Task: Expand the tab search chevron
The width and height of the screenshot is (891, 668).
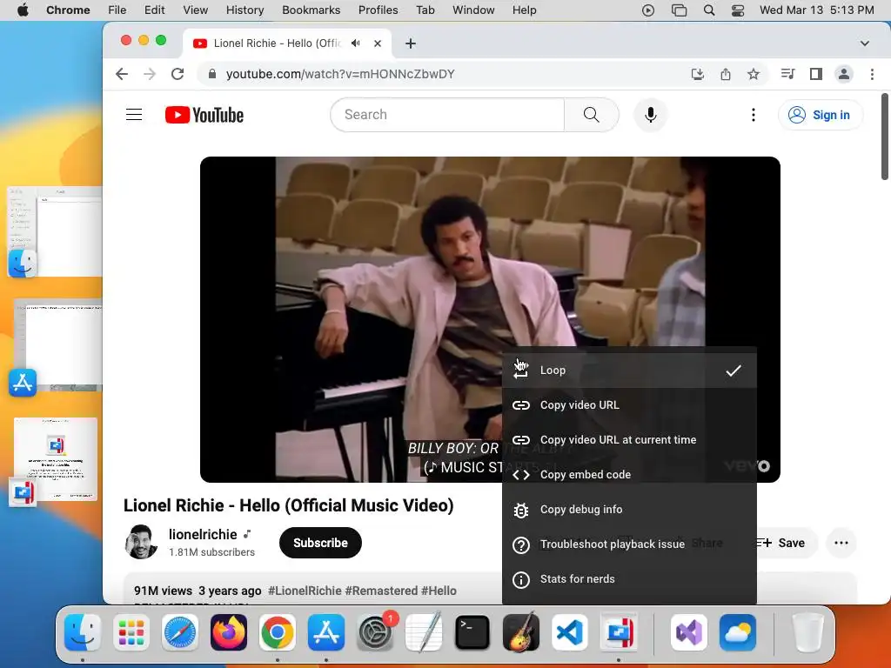Action: tap(865, 43)
